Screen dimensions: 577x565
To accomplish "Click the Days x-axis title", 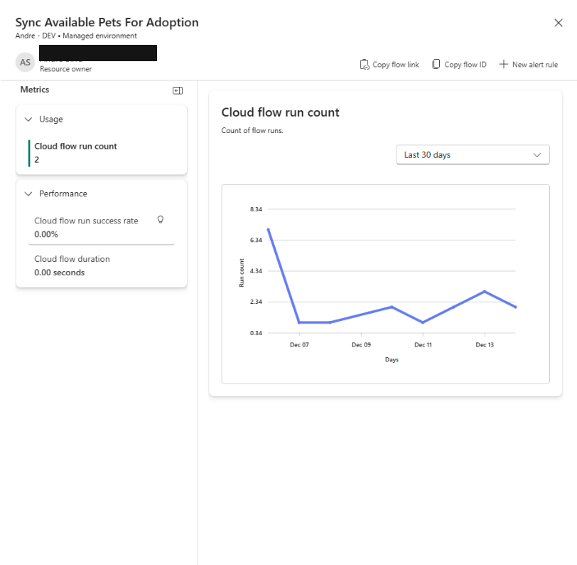I will click(392, 359).
